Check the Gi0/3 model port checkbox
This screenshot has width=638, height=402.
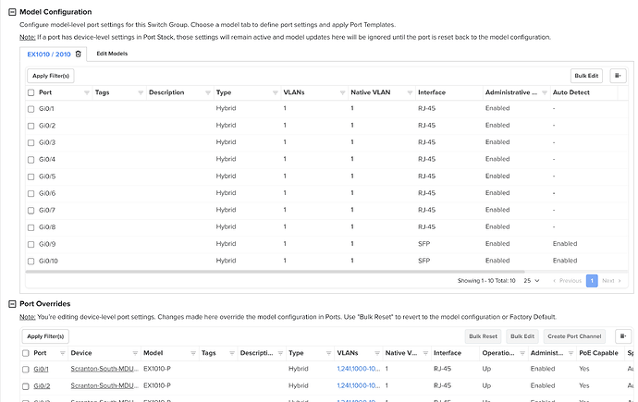coord(31,142)
